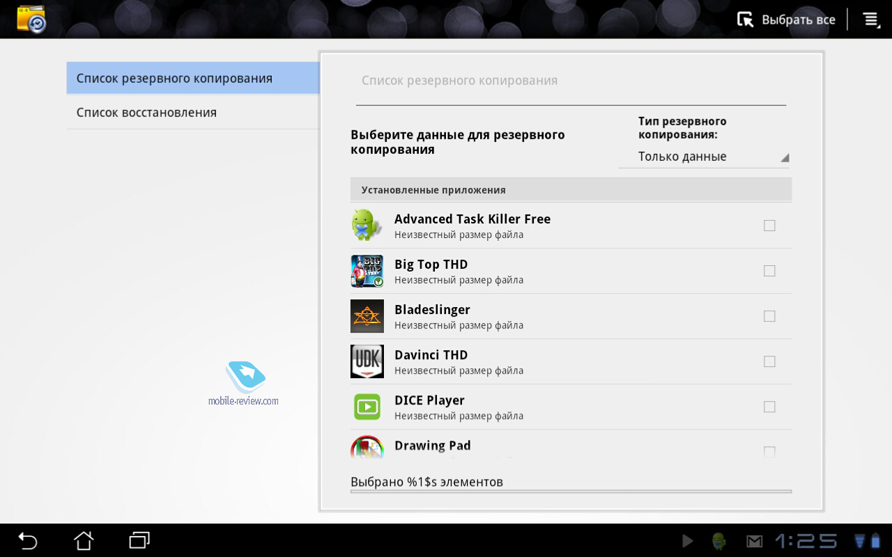Select 'Список резервного копирования' in sidebar
The width and height of the screenshot is (892, 557).
193,78
